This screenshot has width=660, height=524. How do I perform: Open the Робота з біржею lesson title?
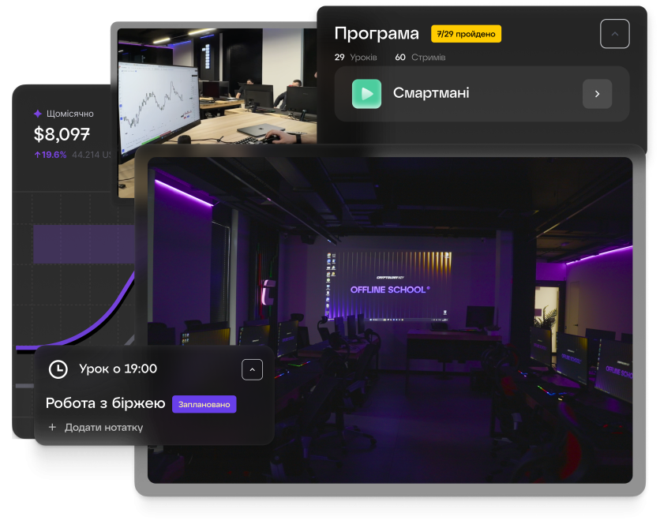click(105, 404)
